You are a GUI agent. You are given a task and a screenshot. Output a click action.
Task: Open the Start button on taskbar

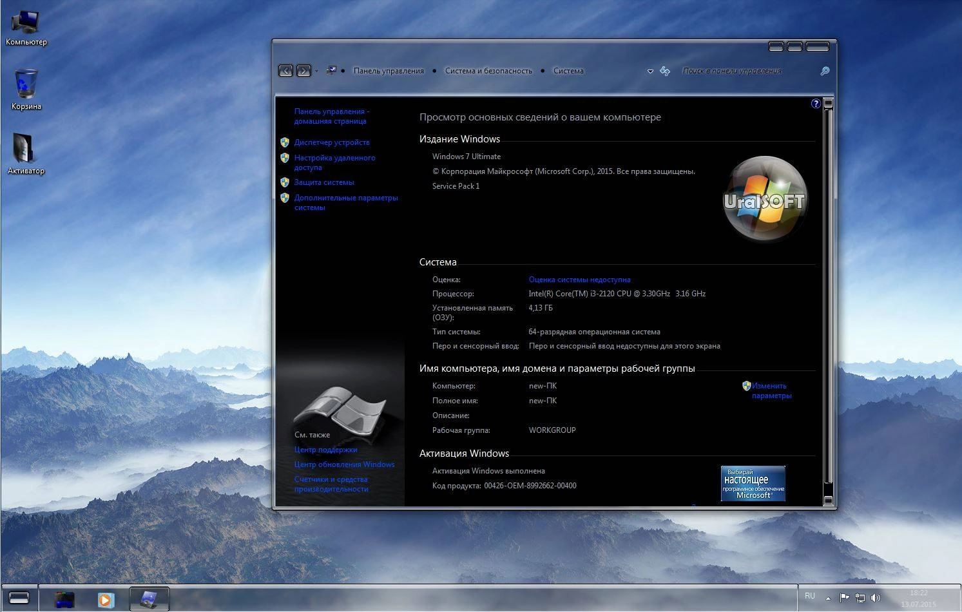pyautogui.click(x=19, y=598)
